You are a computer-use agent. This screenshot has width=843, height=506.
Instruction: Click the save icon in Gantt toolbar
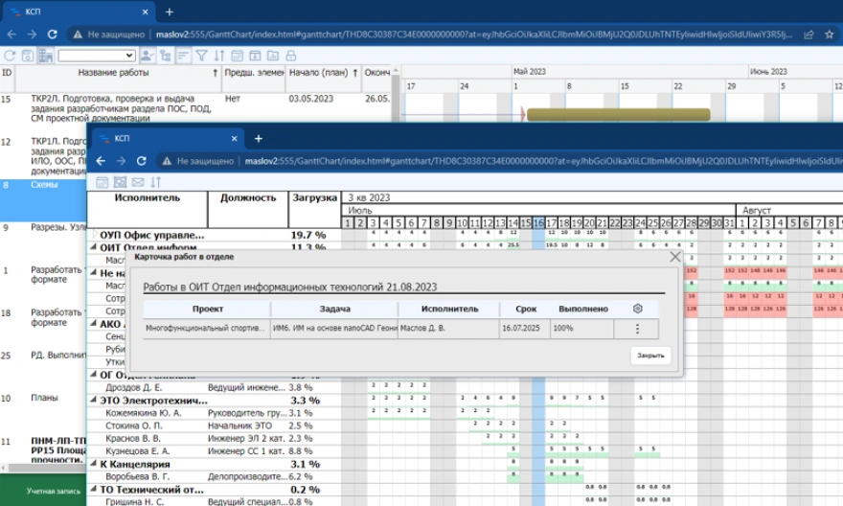point(30,56)
